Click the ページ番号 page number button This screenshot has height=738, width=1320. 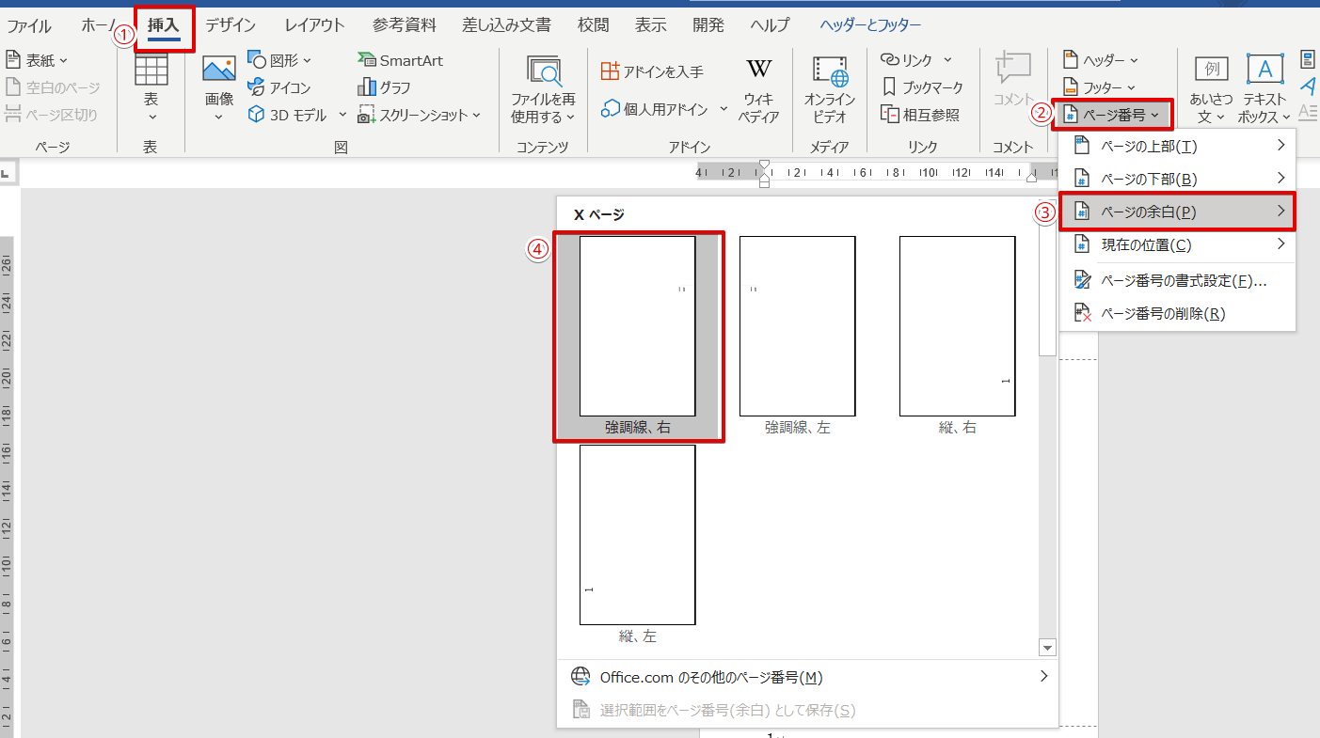[1114, 115]
